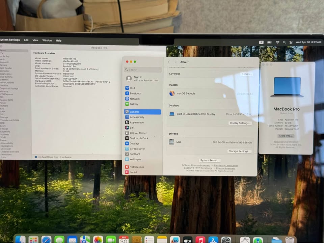Open Siri settings from the sidebar

pyautogui.click(x=132, y=128)
